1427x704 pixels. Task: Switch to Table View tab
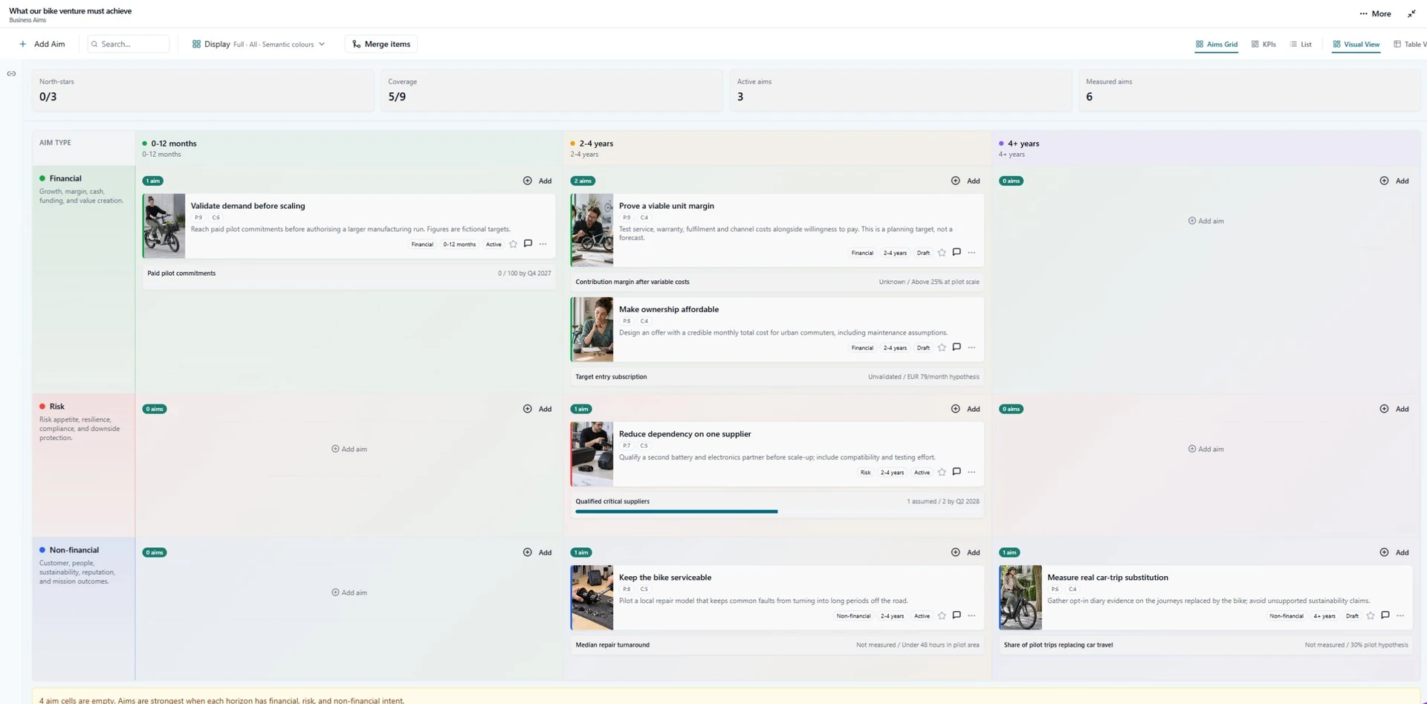[1410, 44]
